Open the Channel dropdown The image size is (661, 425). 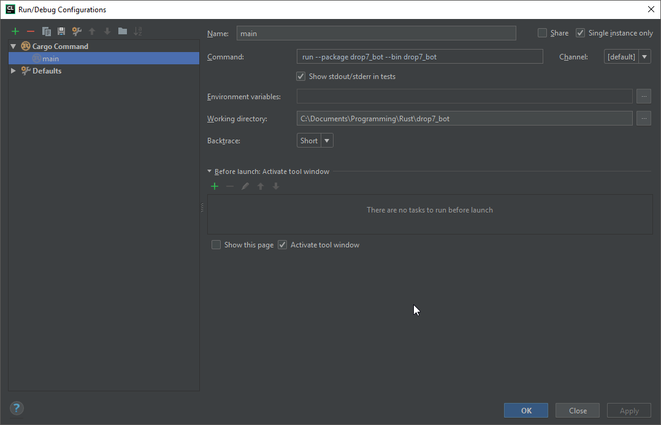click(644, 56)
